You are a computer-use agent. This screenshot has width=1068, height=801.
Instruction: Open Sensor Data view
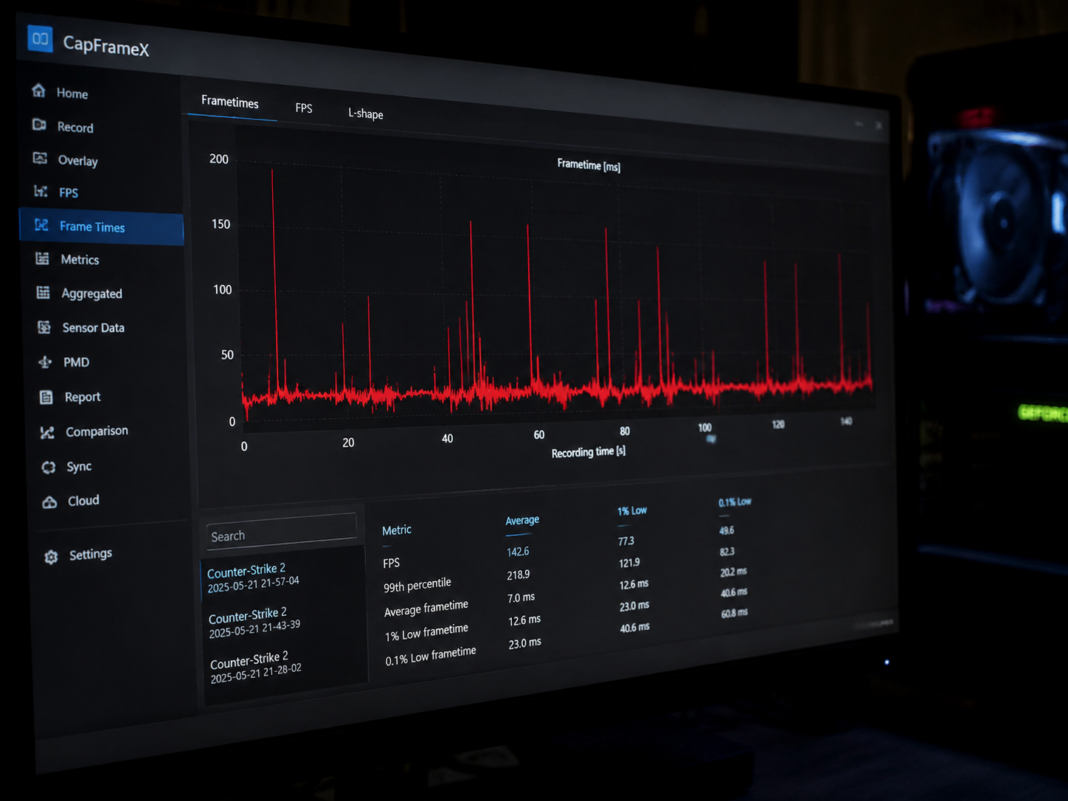tap(93, 327)
